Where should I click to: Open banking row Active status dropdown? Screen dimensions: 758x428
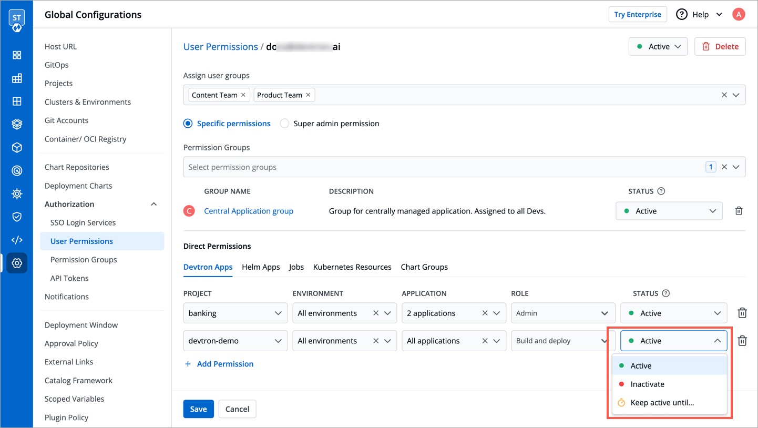[x=674, y=313]
